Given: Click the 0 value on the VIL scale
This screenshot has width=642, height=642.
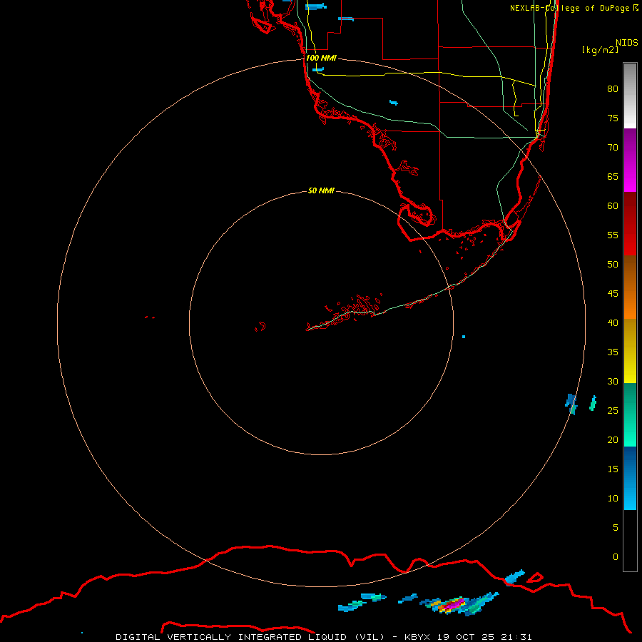Looking at the screenshot, I should click(x=616, y=557).
